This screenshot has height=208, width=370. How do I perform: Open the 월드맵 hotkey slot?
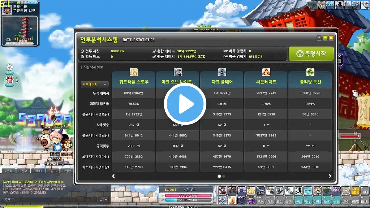coord(356,200)
